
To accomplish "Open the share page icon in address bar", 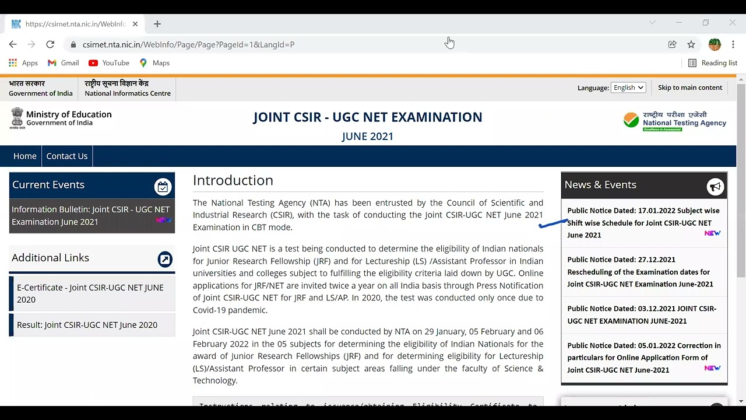I will 672,44.
